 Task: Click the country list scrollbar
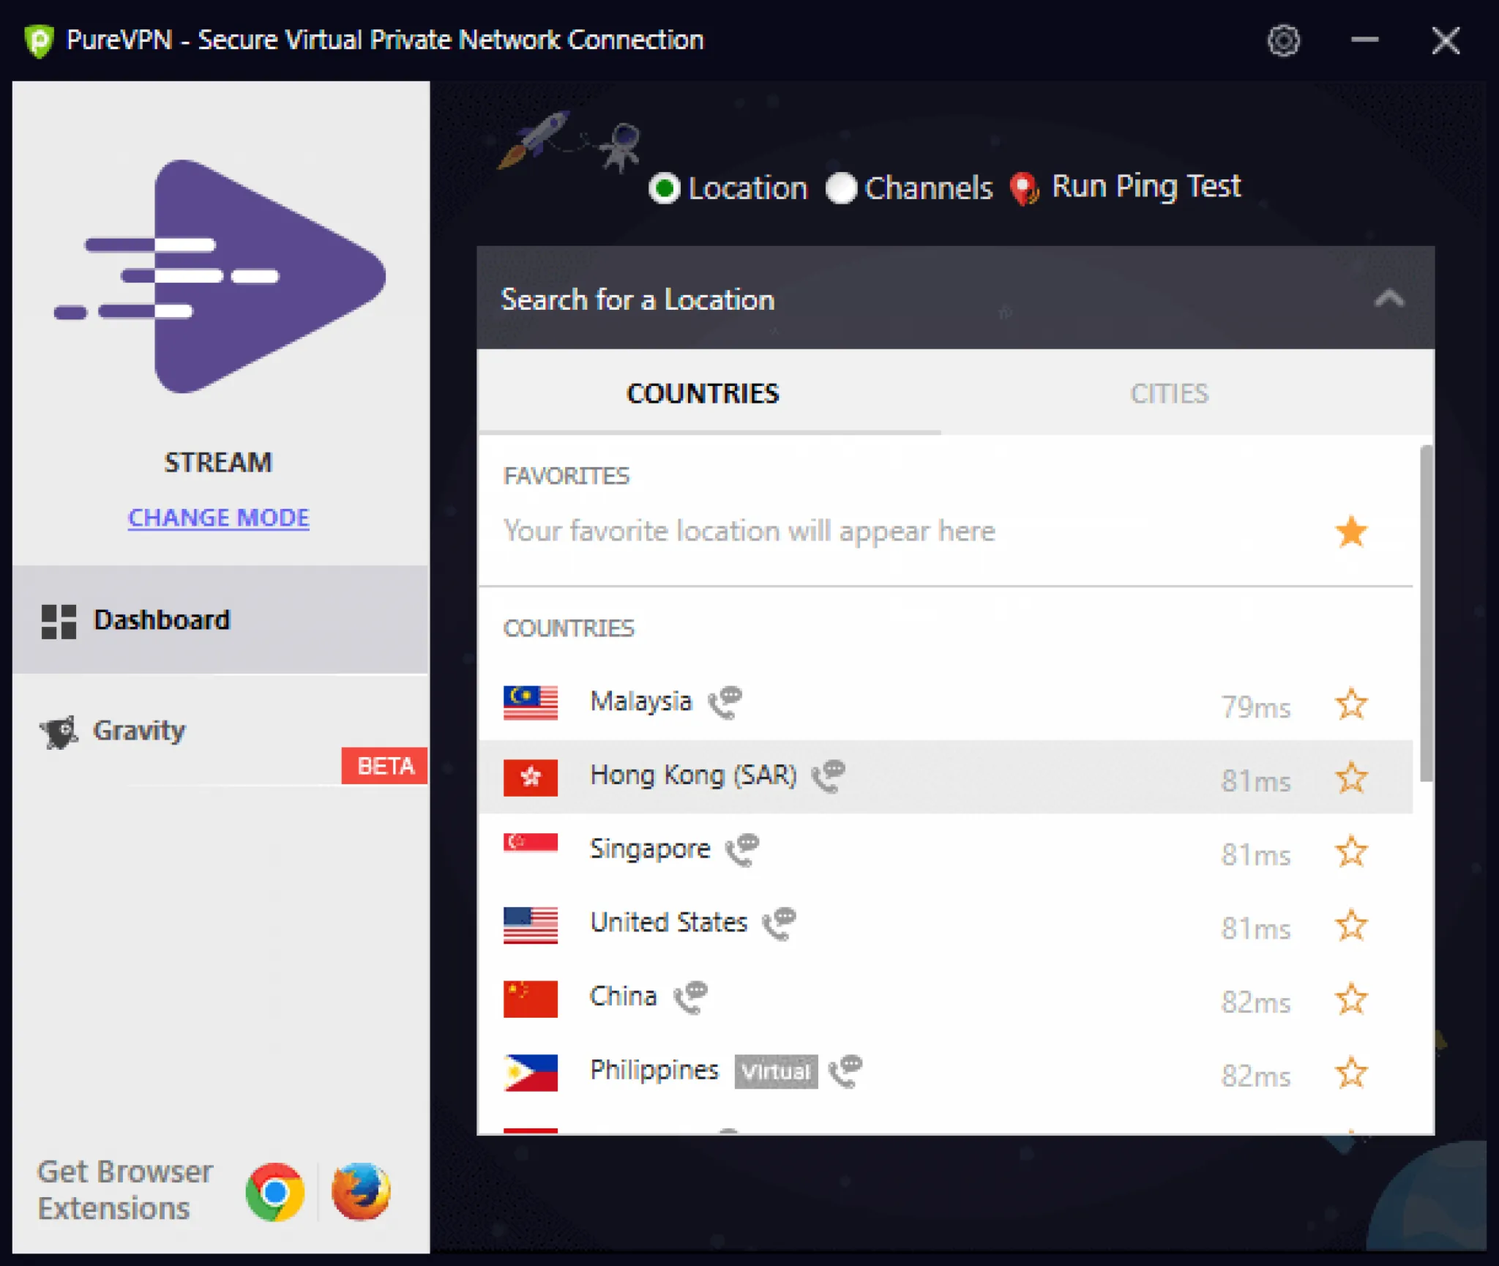click(x=1426, y=614)
